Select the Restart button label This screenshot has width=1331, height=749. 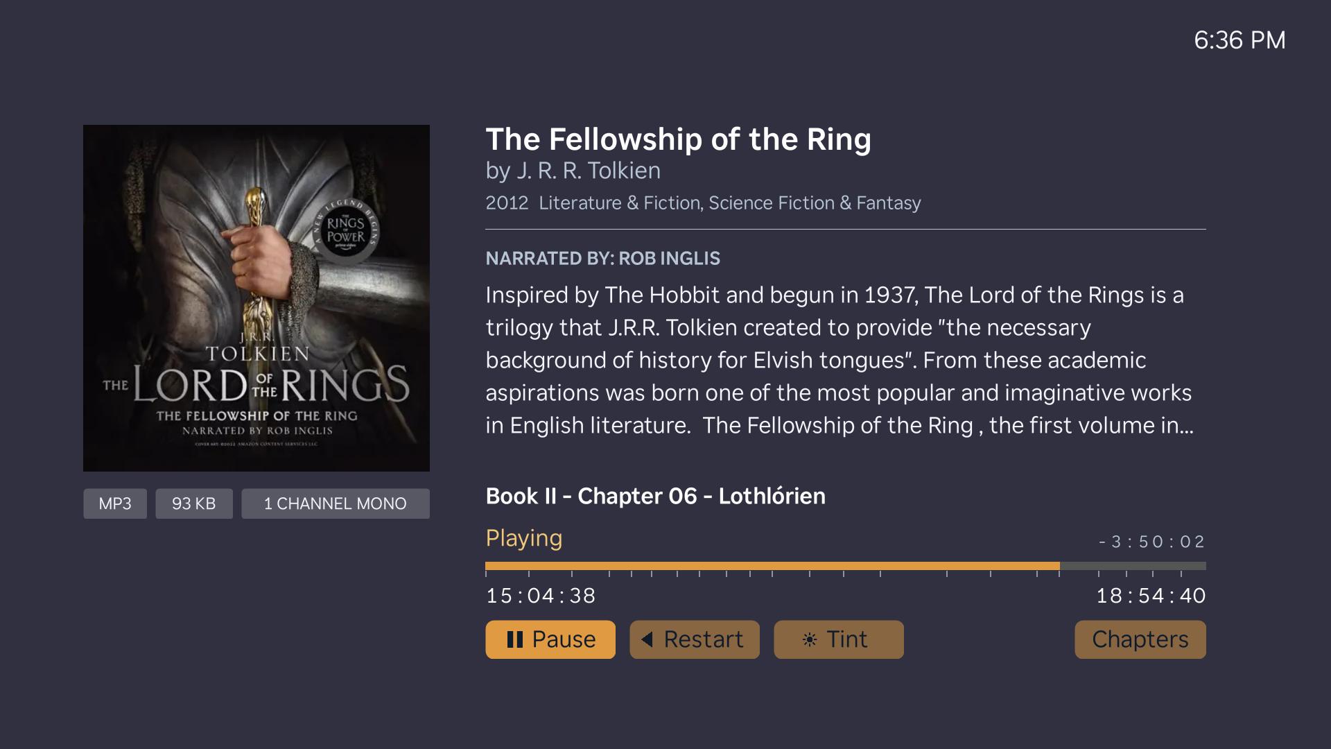tap(703, 639)
